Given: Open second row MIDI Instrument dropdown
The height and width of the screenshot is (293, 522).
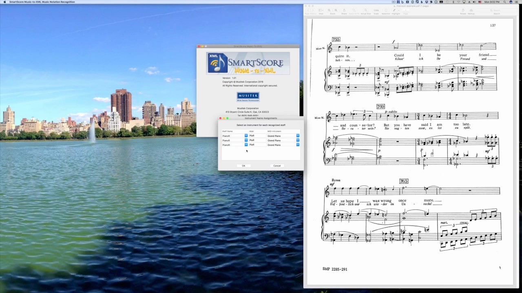Looking at the screenshot, I should (298, 140).
